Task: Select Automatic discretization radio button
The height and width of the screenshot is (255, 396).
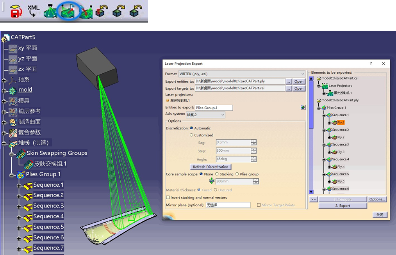Action: coord(191,128)
